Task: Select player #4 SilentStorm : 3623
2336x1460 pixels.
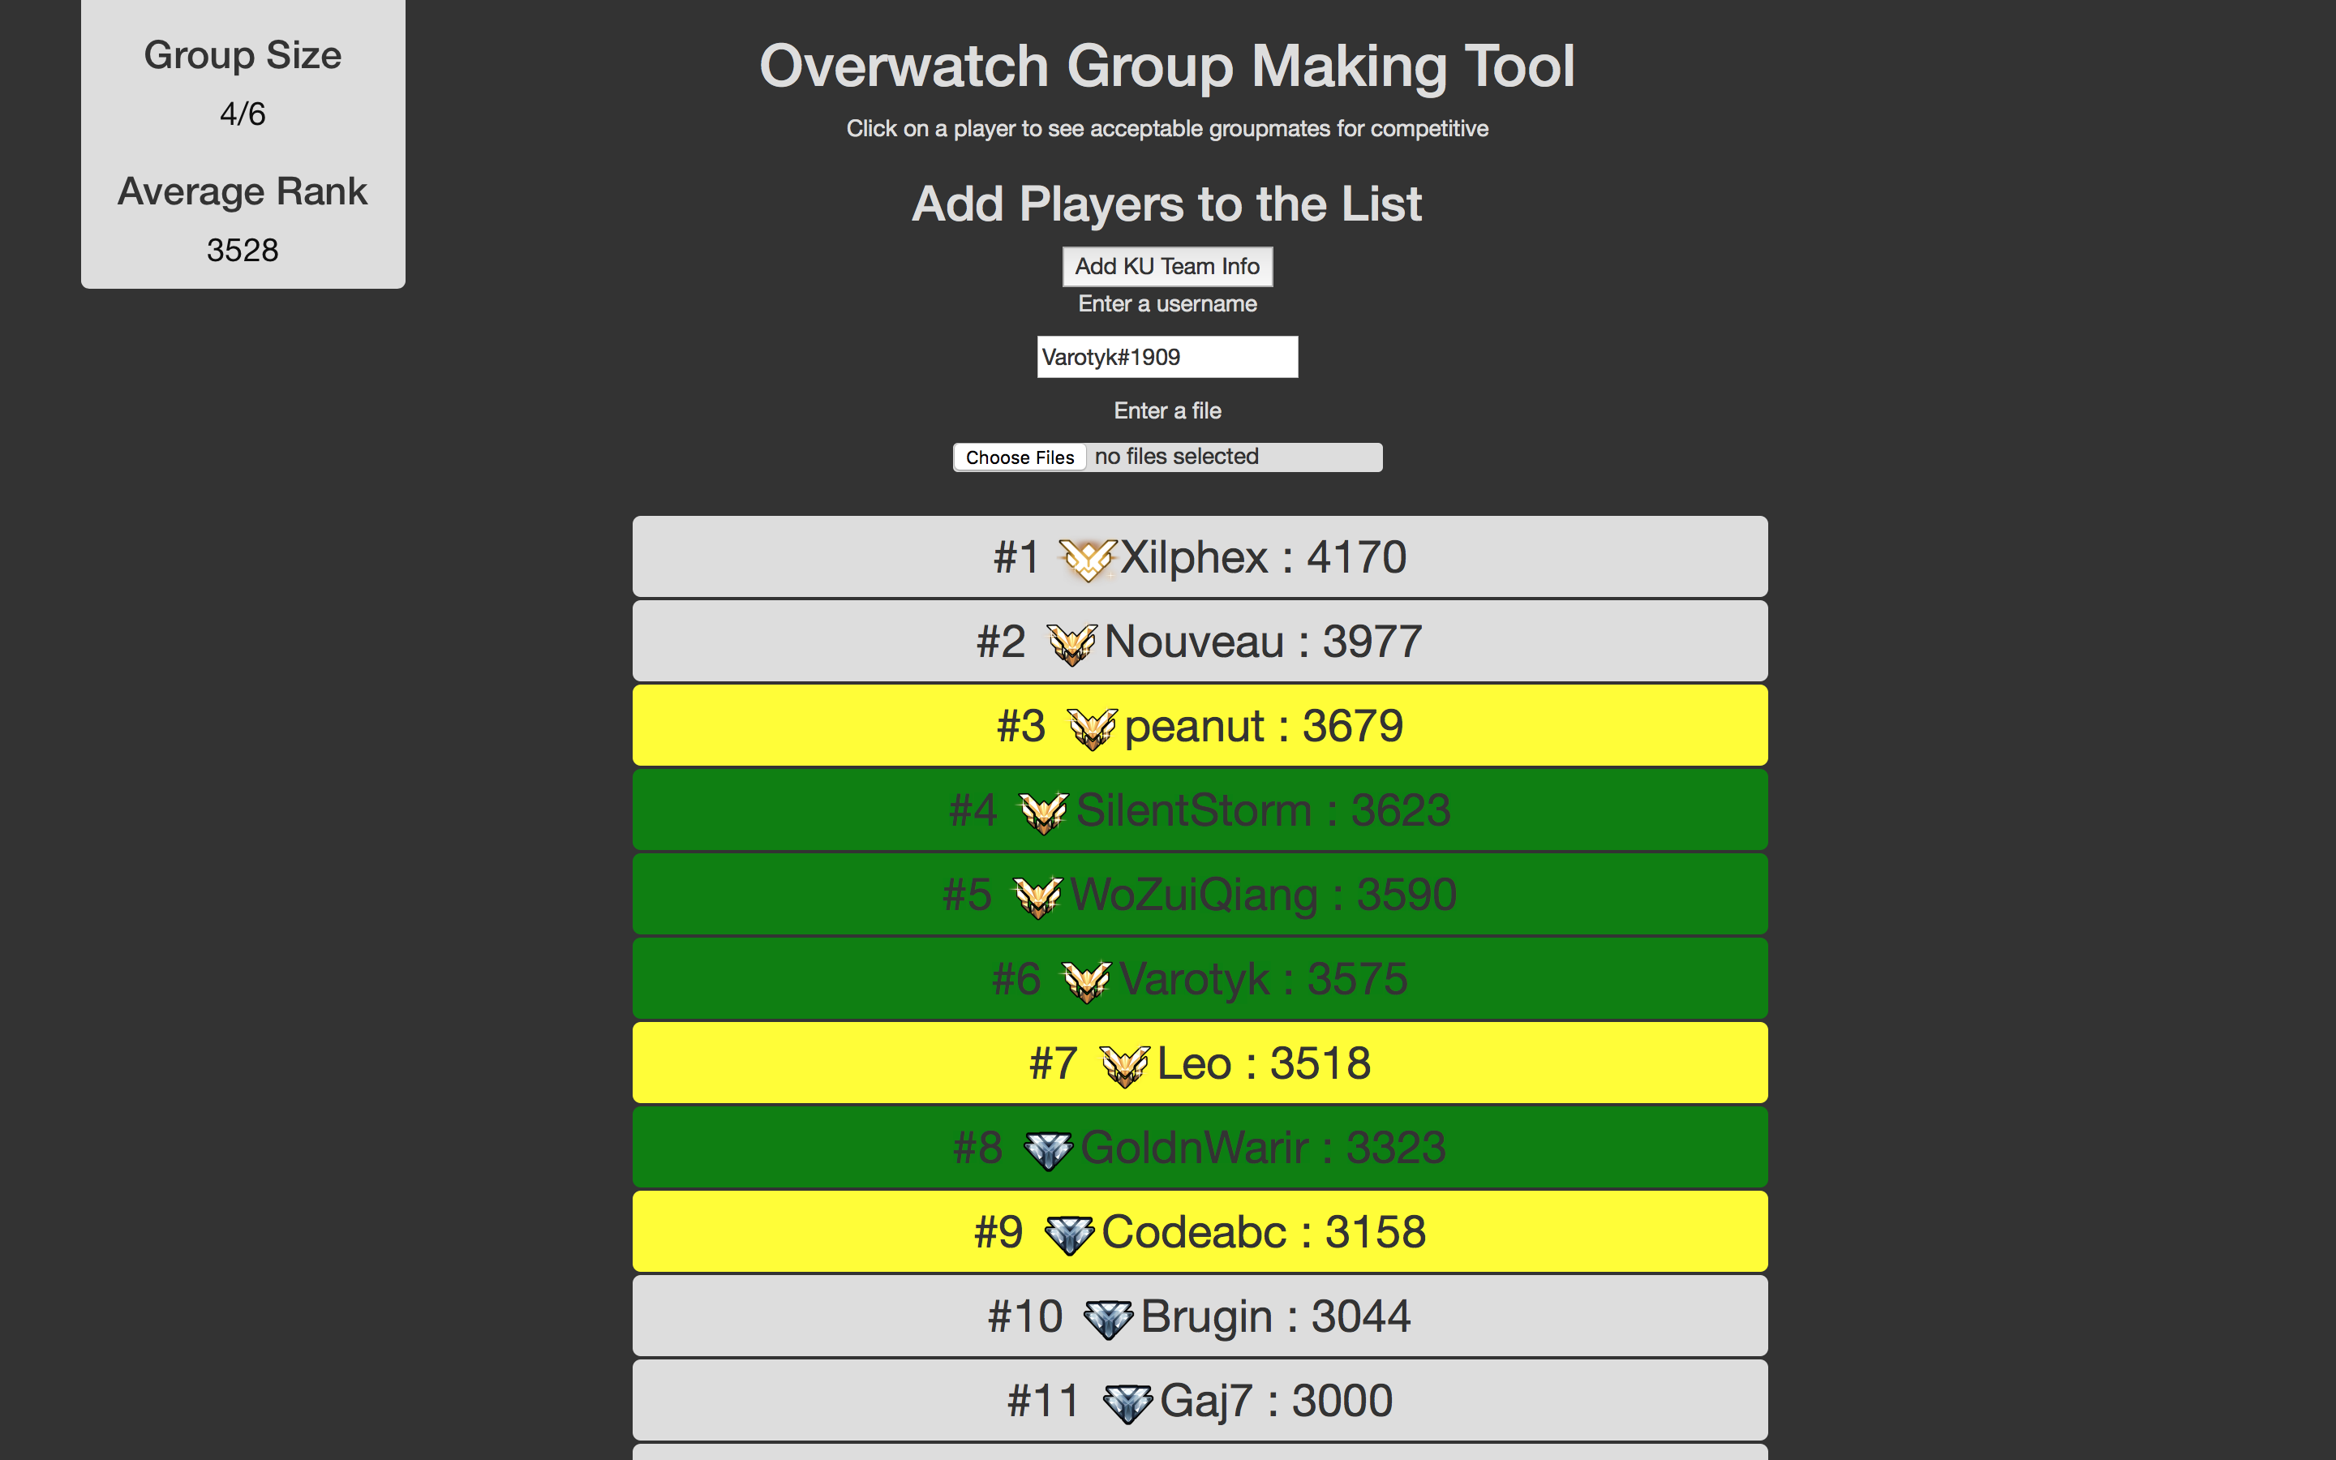Action: tap(1200, 810)
